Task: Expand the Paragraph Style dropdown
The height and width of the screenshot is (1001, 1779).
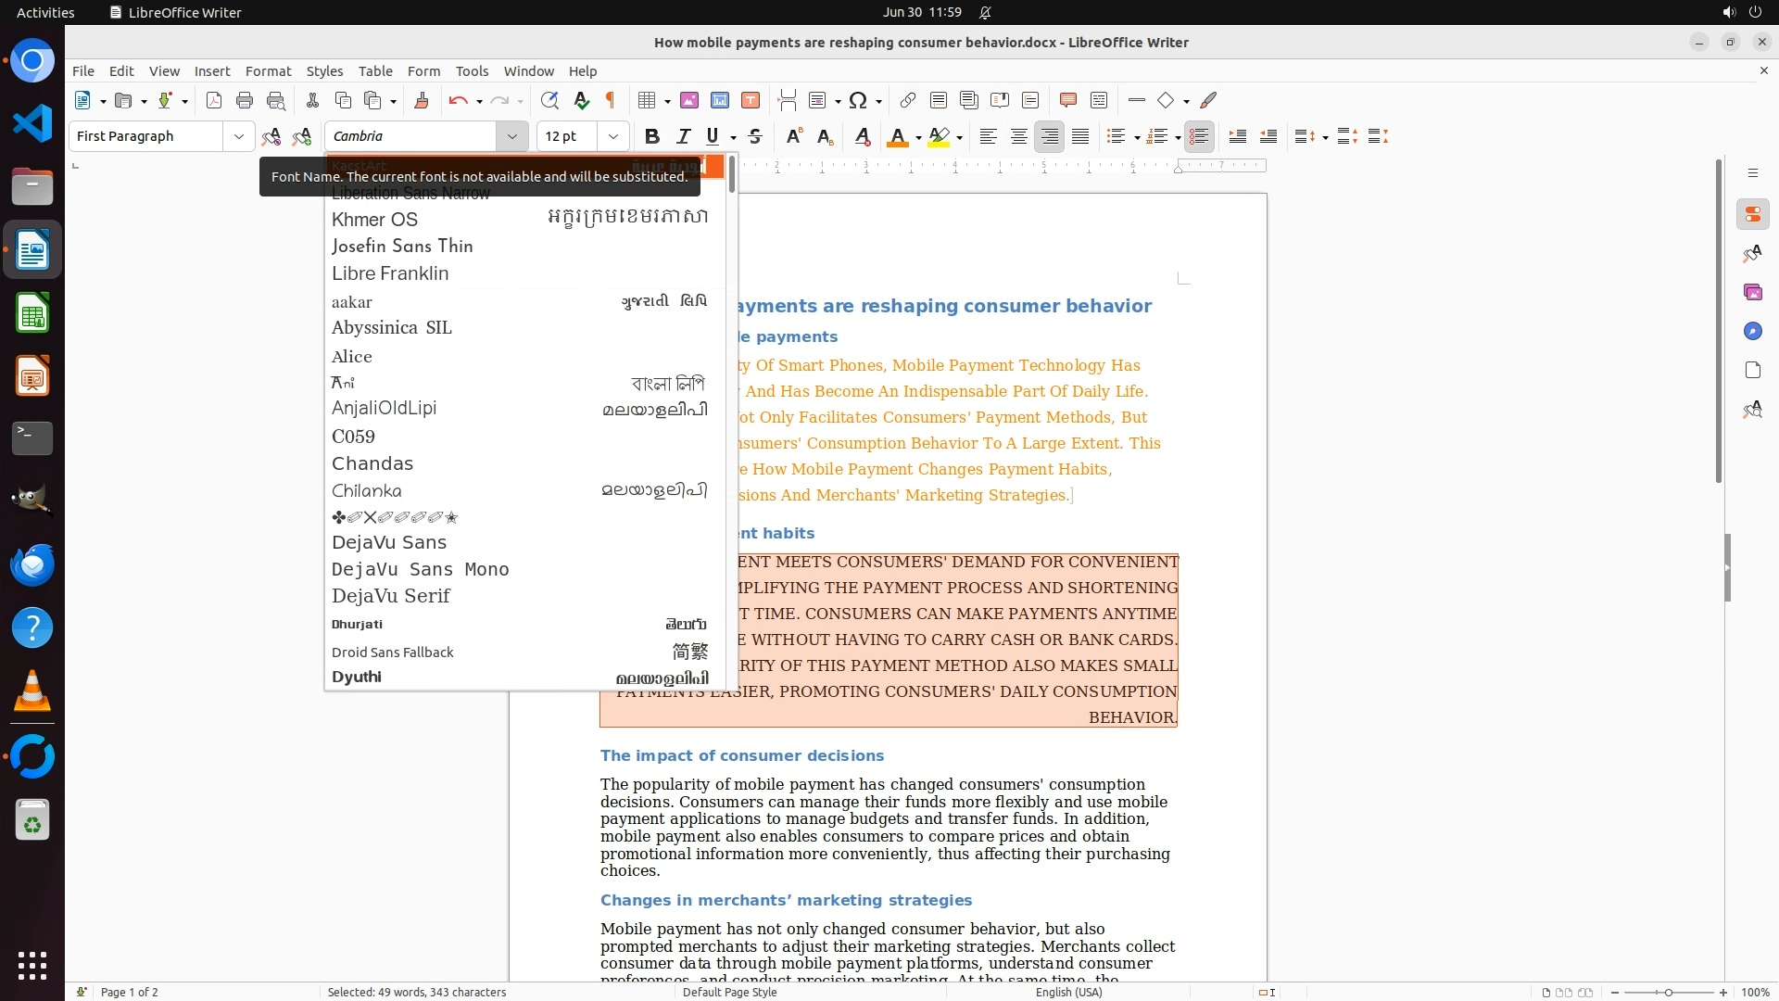Action: 238,136
